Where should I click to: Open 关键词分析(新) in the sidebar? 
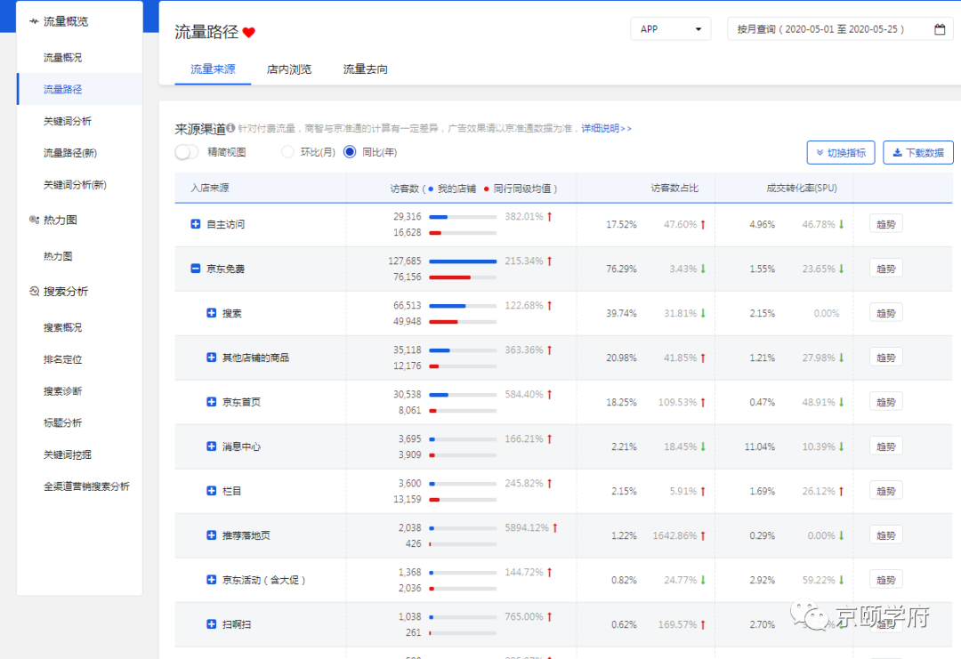[x=75, y=185]
